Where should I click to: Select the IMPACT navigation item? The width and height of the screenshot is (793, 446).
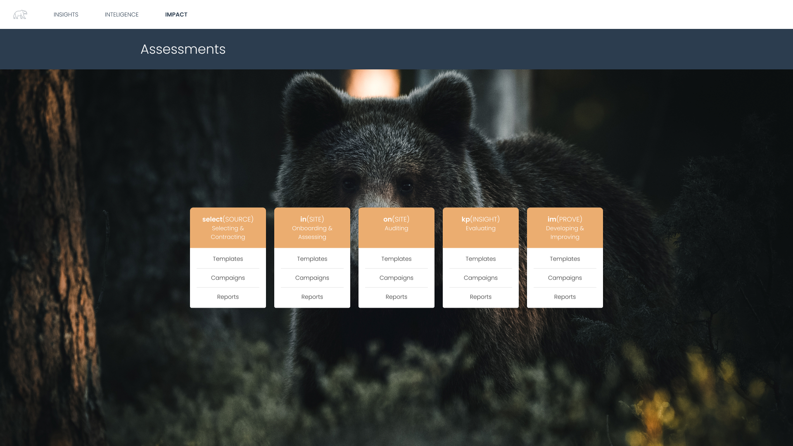coord(176,14)
